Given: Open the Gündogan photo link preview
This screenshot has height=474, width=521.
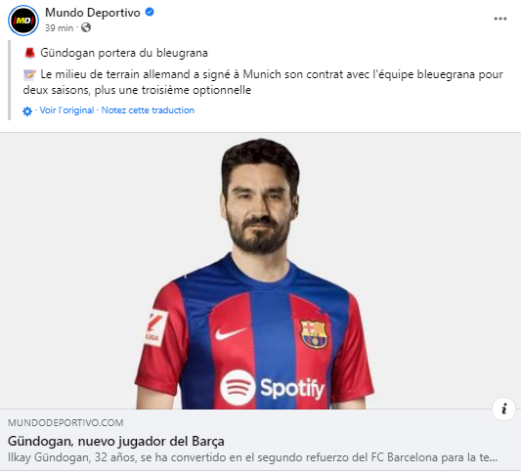Looking at the screenshot, I should tap(260, 271).
